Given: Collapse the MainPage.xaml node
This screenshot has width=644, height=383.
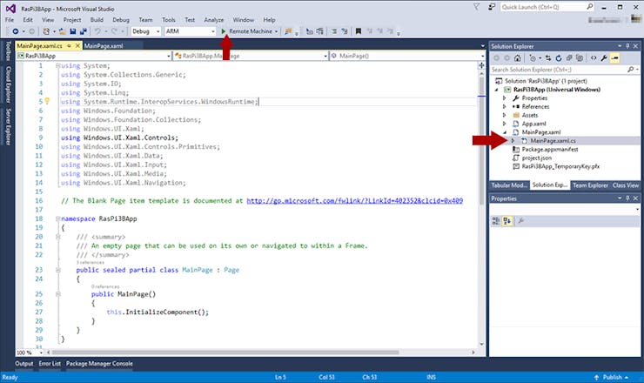Looking at the screenshot, I should coord(505,132).
